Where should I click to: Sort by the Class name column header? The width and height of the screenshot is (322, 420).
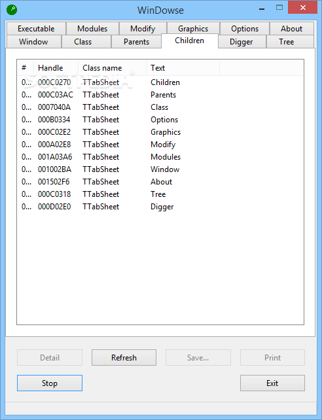tap(113, 68)
